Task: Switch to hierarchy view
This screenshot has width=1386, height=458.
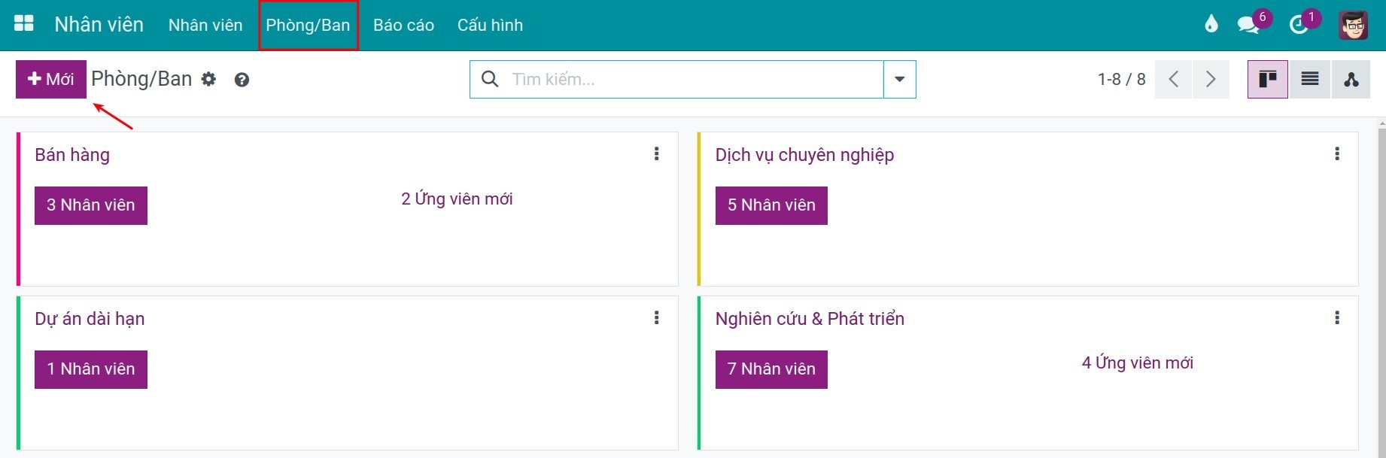Action: [x=1351, y=79]
